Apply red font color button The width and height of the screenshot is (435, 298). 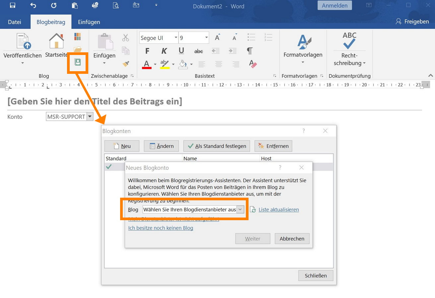[x=147, y=64]
